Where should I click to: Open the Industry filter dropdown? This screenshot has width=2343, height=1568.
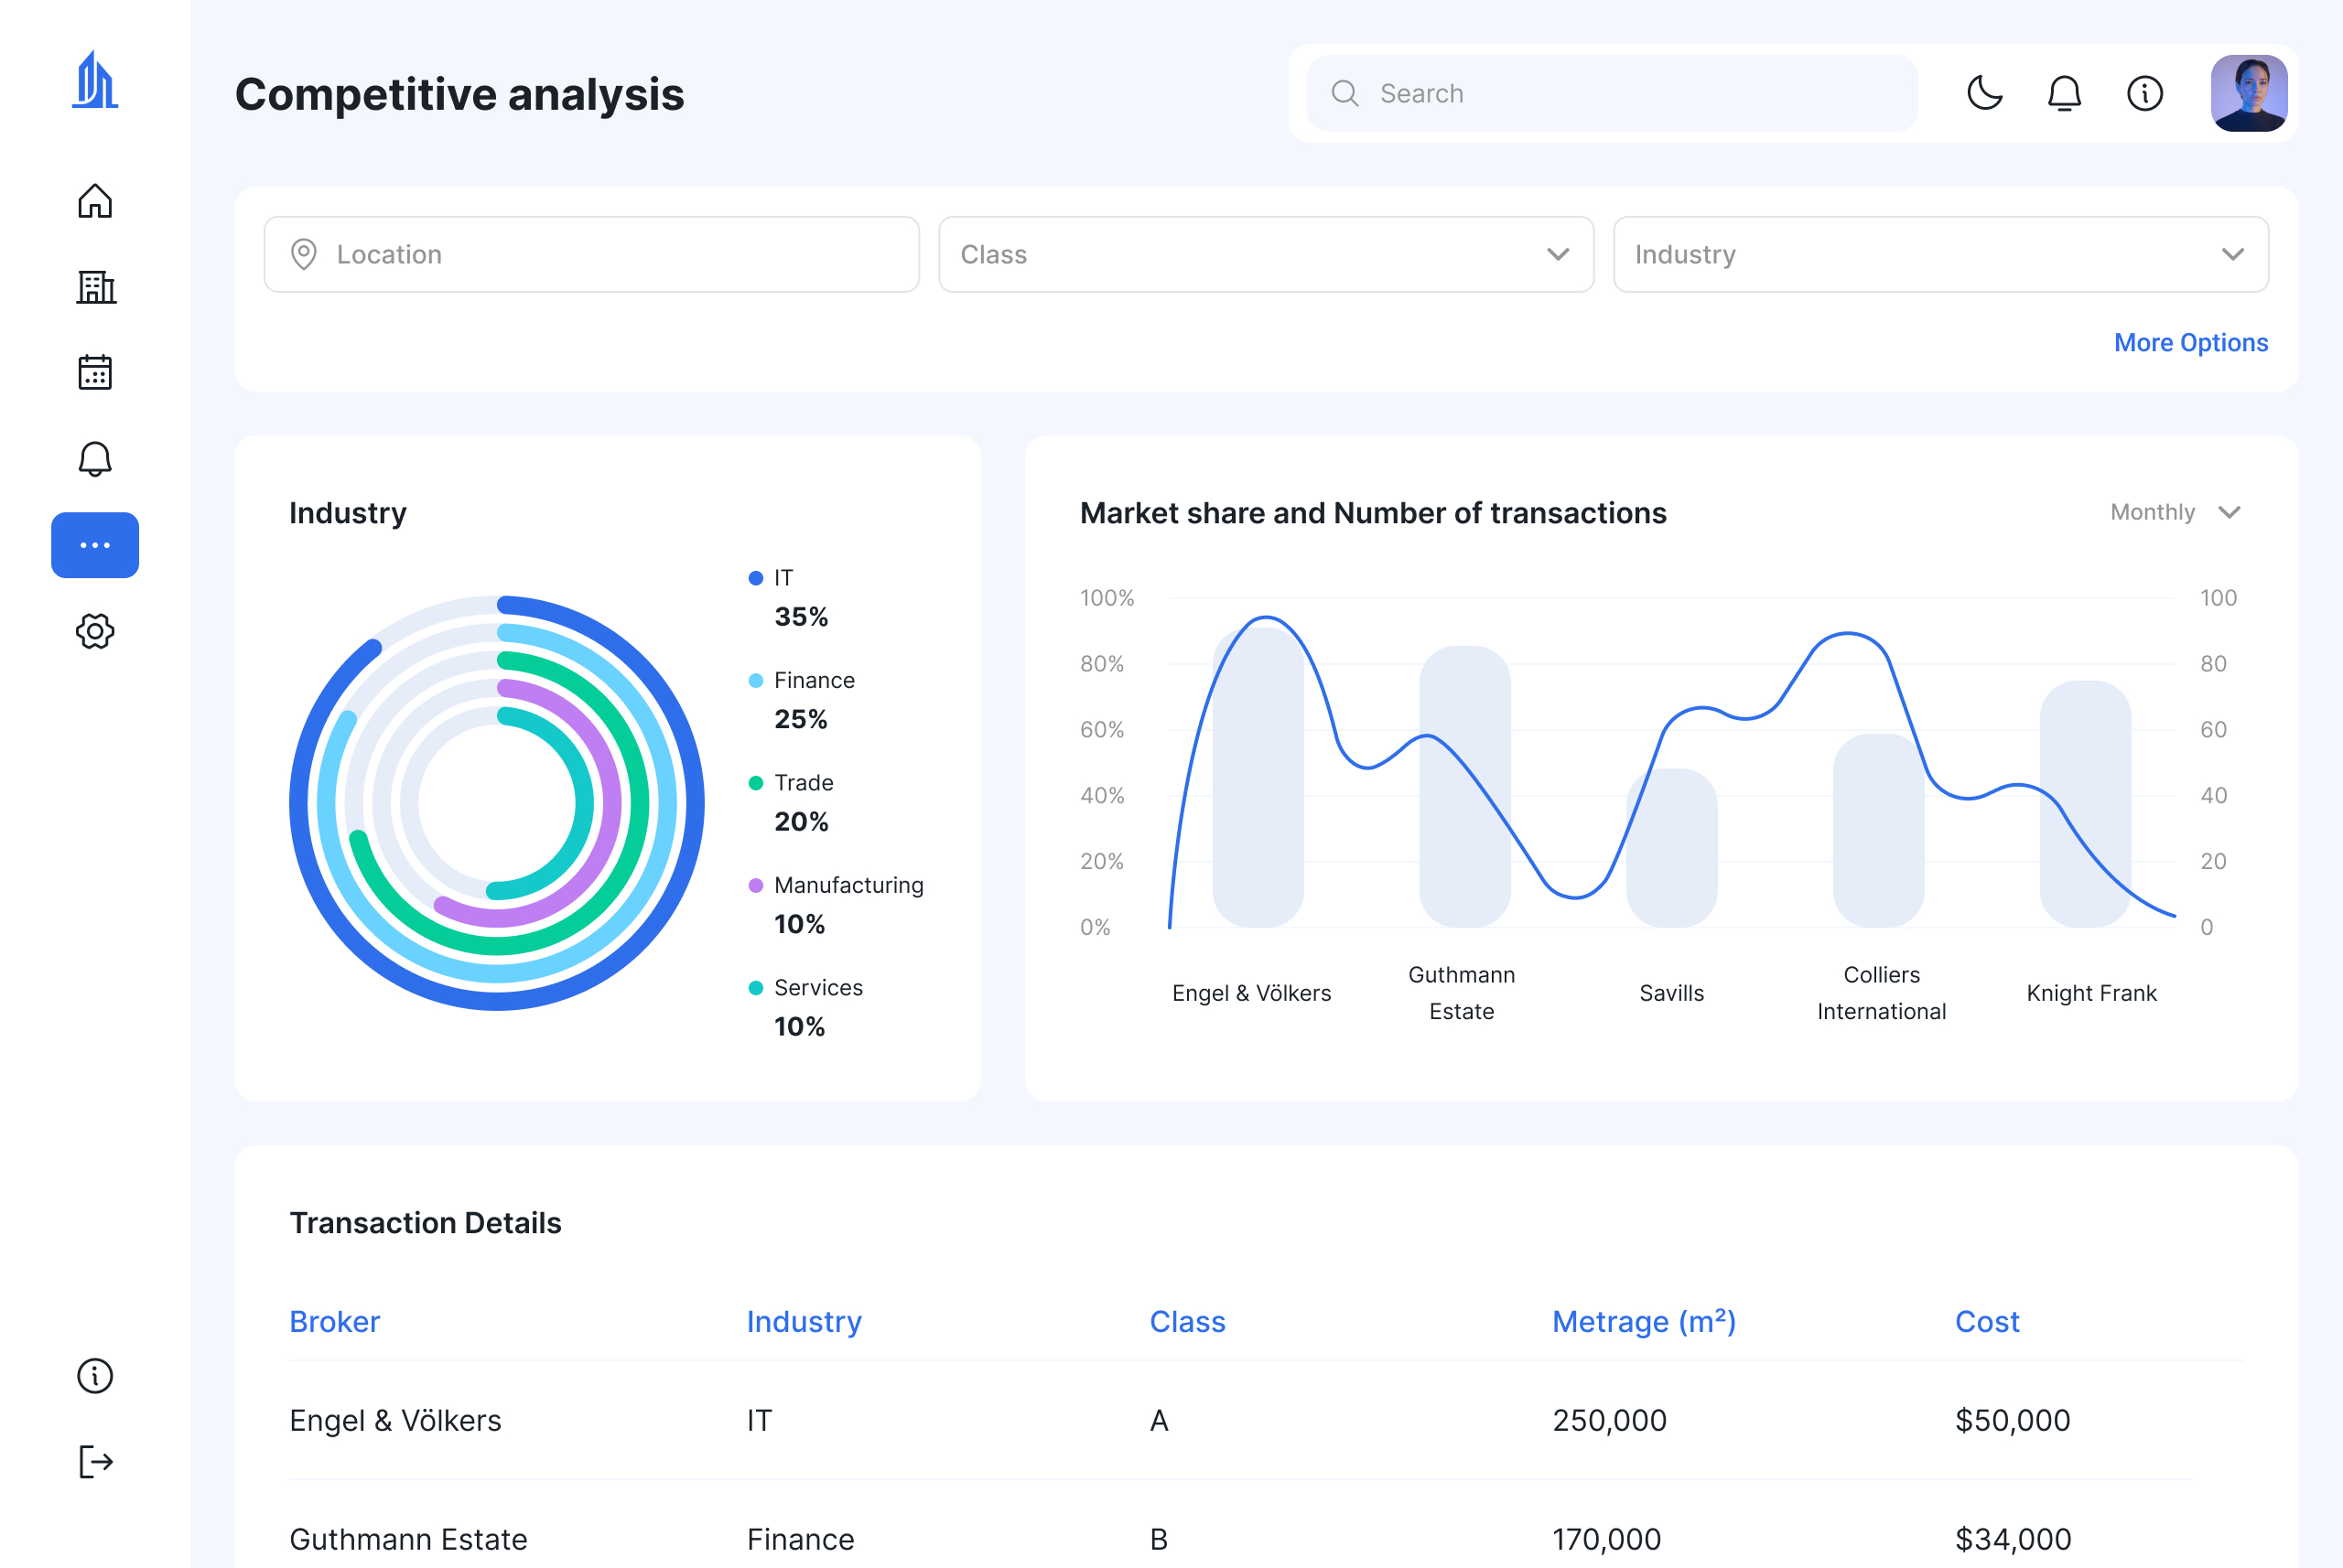click(x=1939, y=254)
